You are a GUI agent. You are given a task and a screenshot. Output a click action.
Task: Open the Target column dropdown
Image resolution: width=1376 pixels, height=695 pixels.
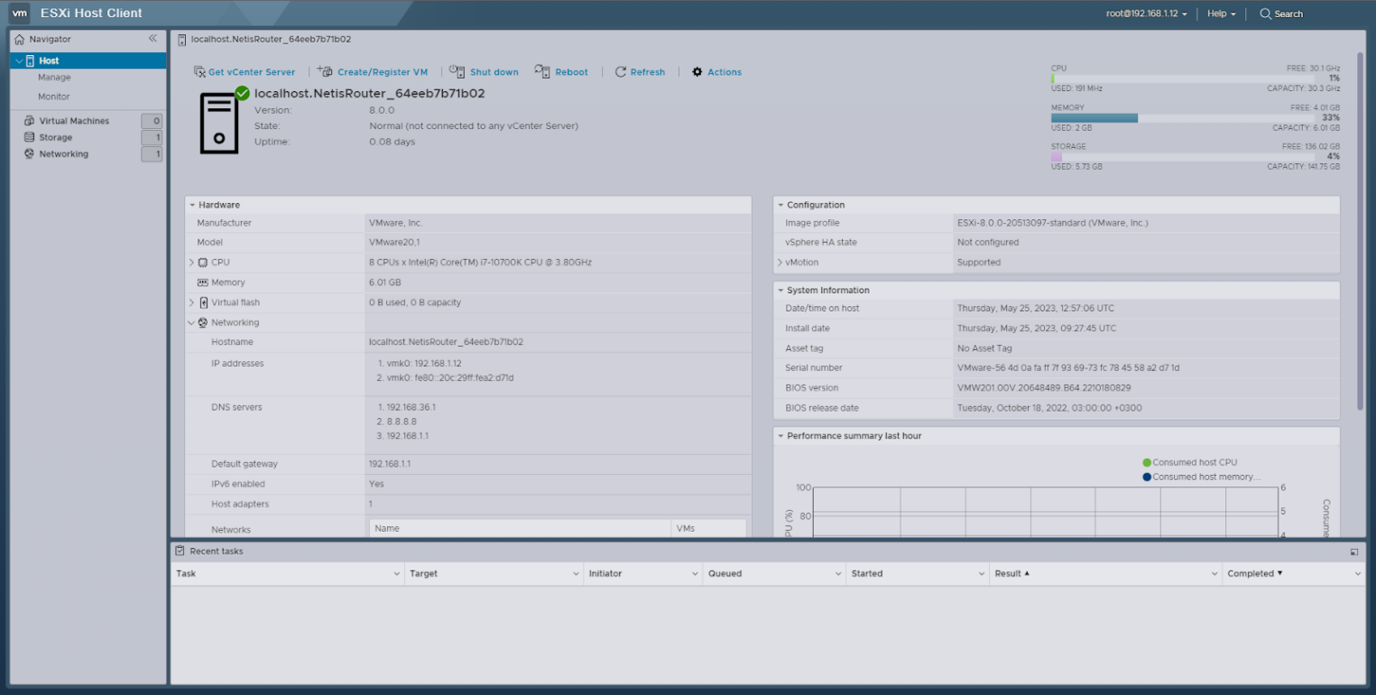[x=577, y=574]
